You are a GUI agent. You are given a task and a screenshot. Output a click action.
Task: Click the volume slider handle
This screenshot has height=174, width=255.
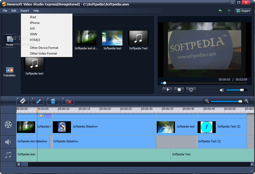tap(242, 90)
